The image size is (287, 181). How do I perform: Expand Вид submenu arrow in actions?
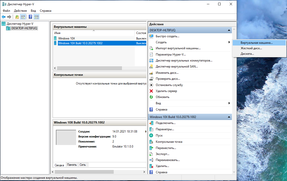click(229, 103)
